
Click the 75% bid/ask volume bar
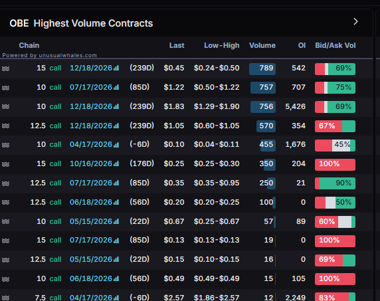[335, 88]
